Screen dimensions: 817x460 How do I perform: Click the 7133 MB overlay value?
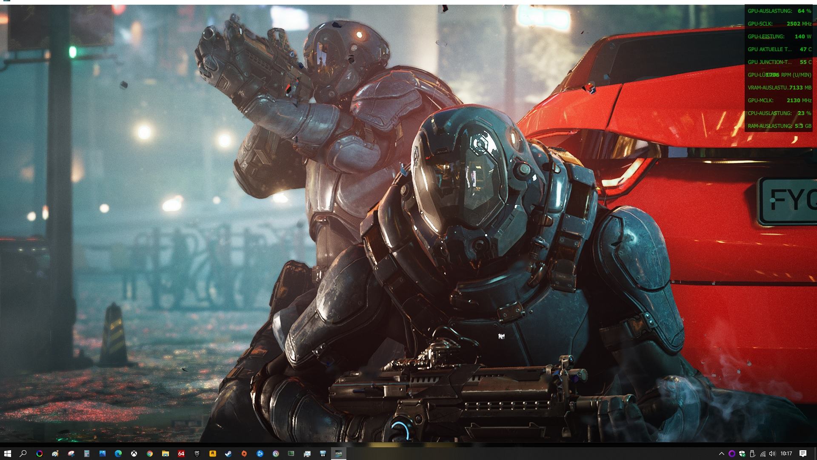[x=800, y=88]
